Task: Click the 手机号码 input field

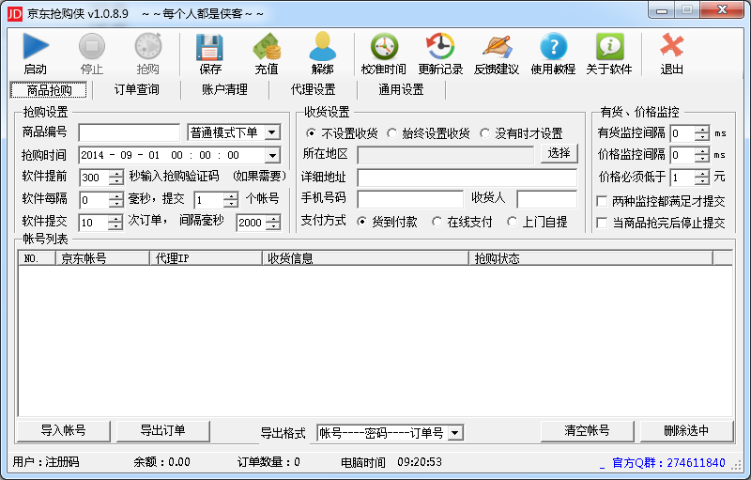Action: (x=410, y=199)
